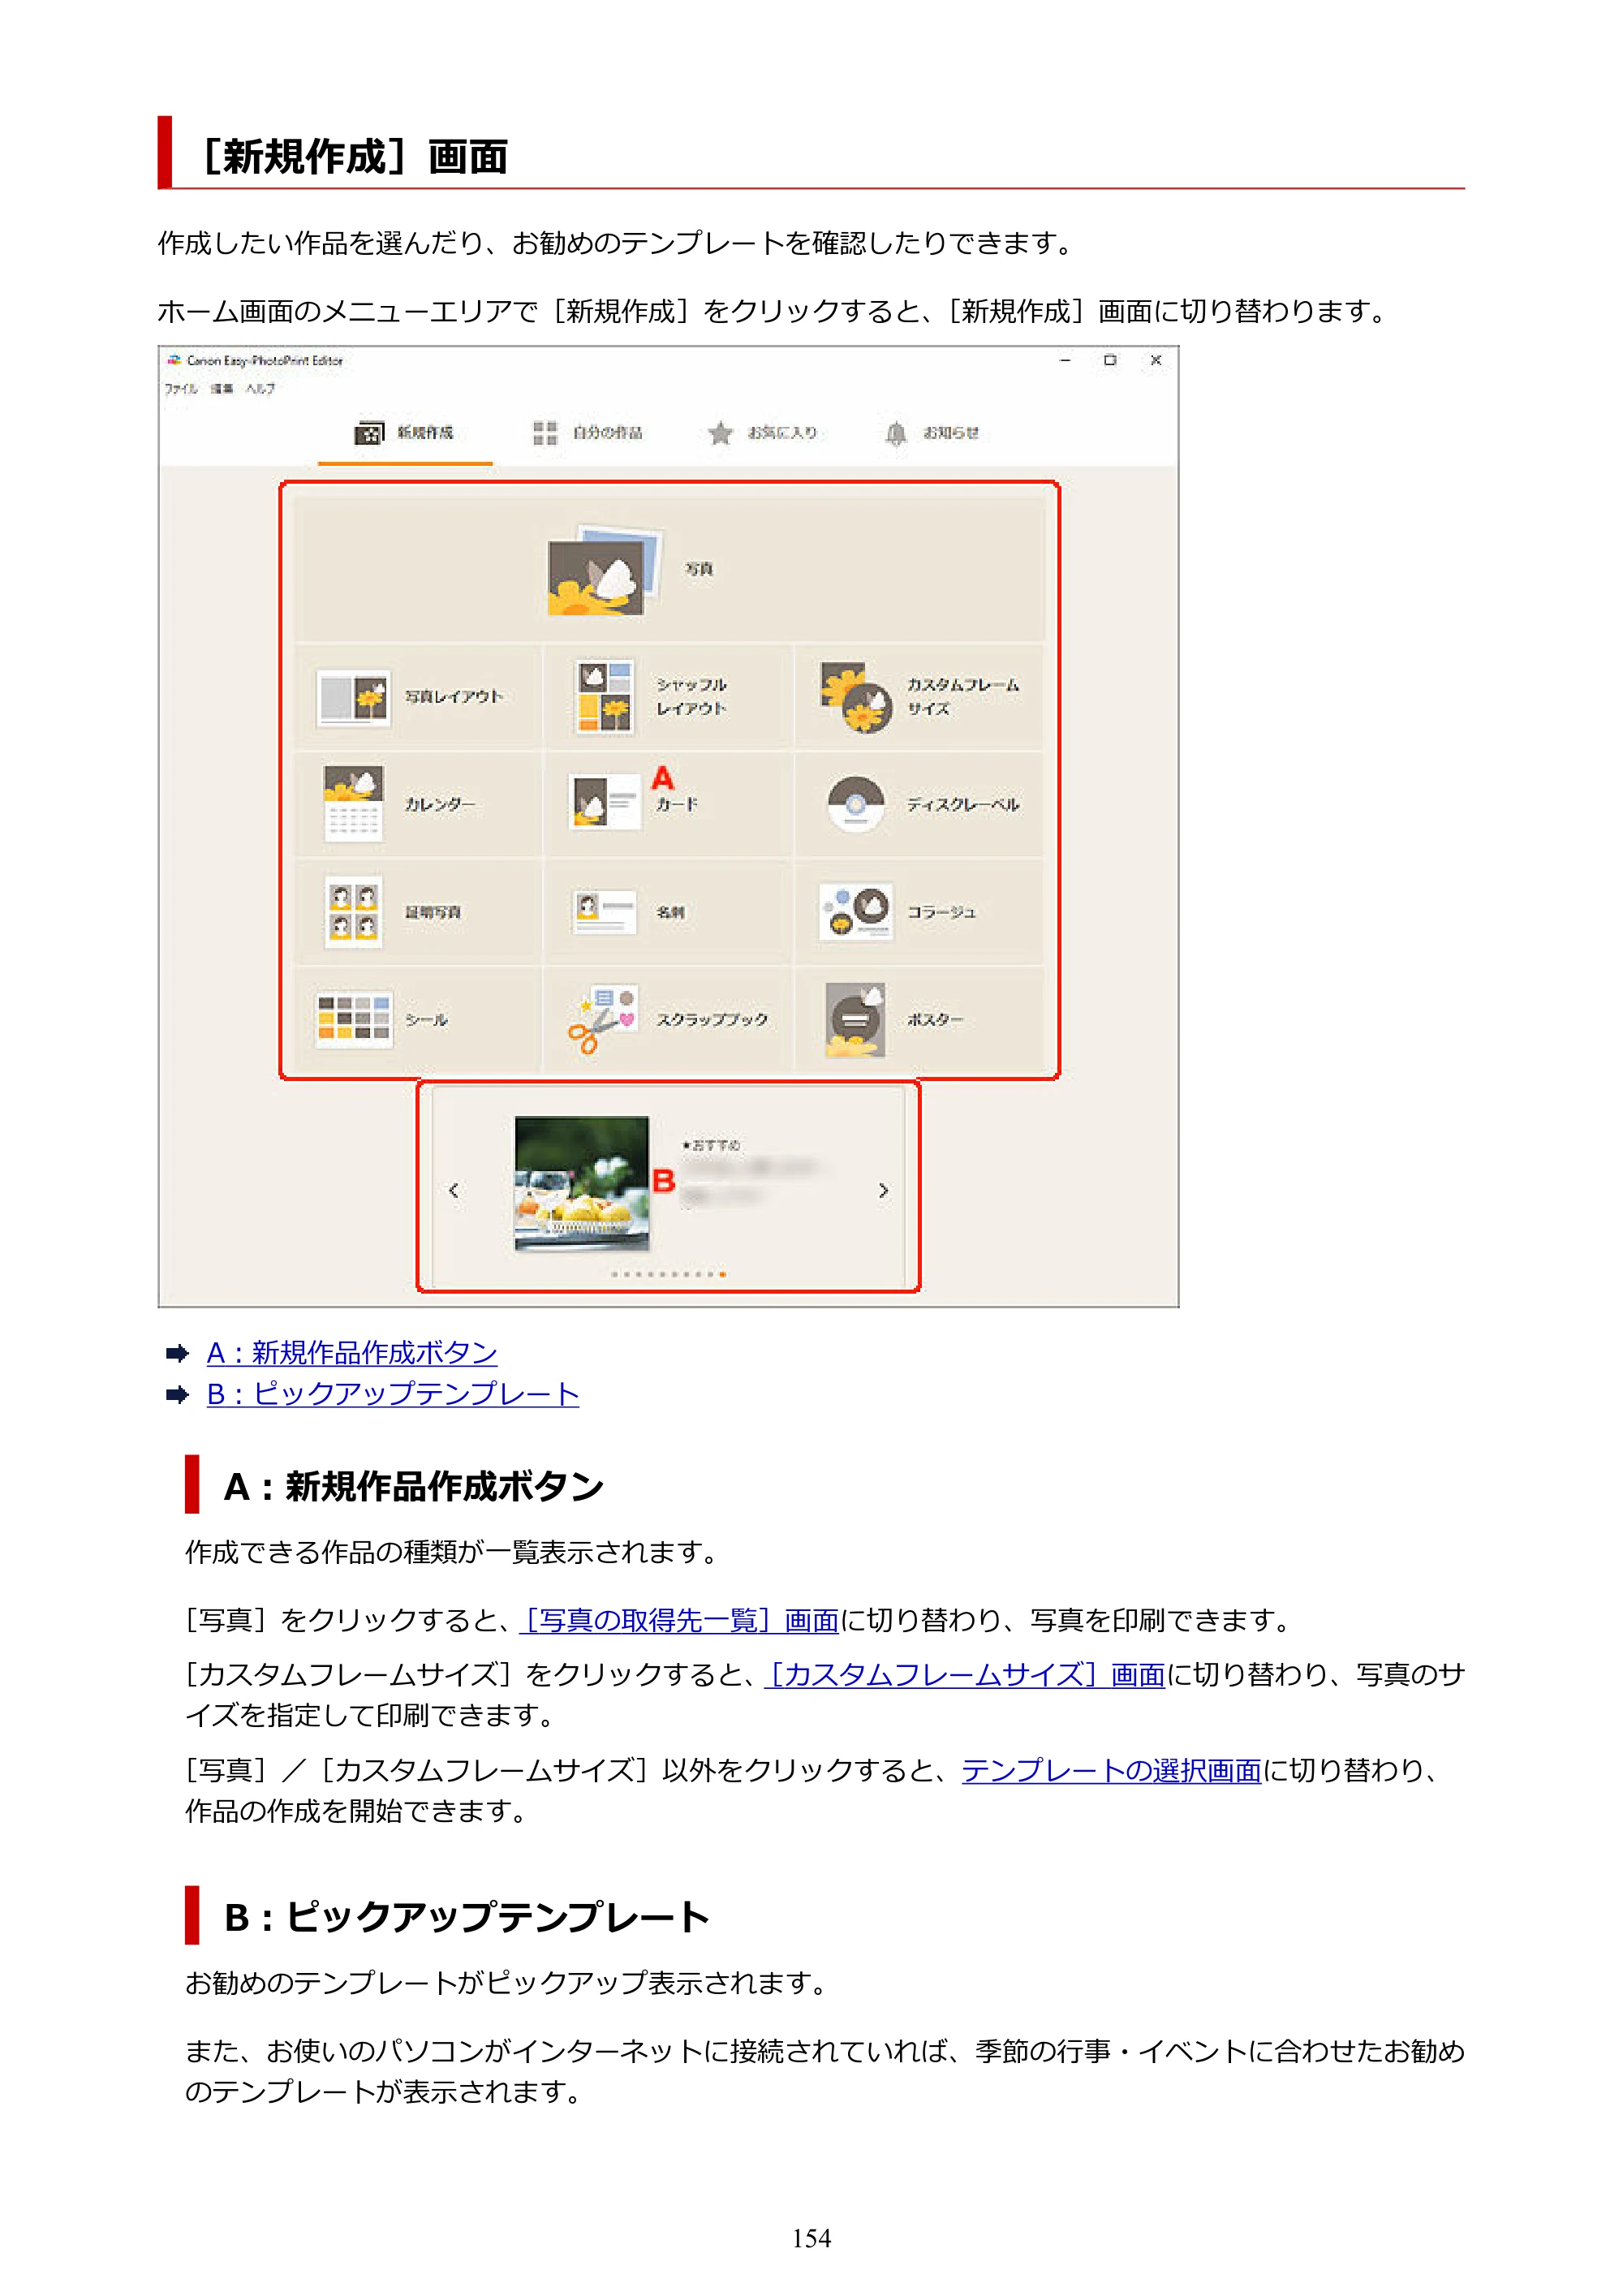Show next pickup template with right chevron
This screenshot has width=1623, height=2296.
click(x=883, y=1190)
